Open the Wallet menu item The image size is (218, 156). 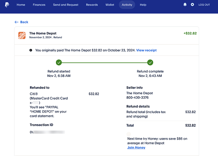110,5
